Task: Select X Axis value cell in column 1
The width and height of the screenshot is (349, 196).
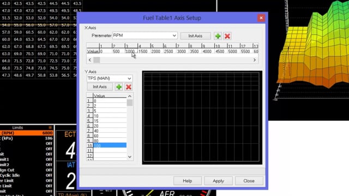Action: 106,51
